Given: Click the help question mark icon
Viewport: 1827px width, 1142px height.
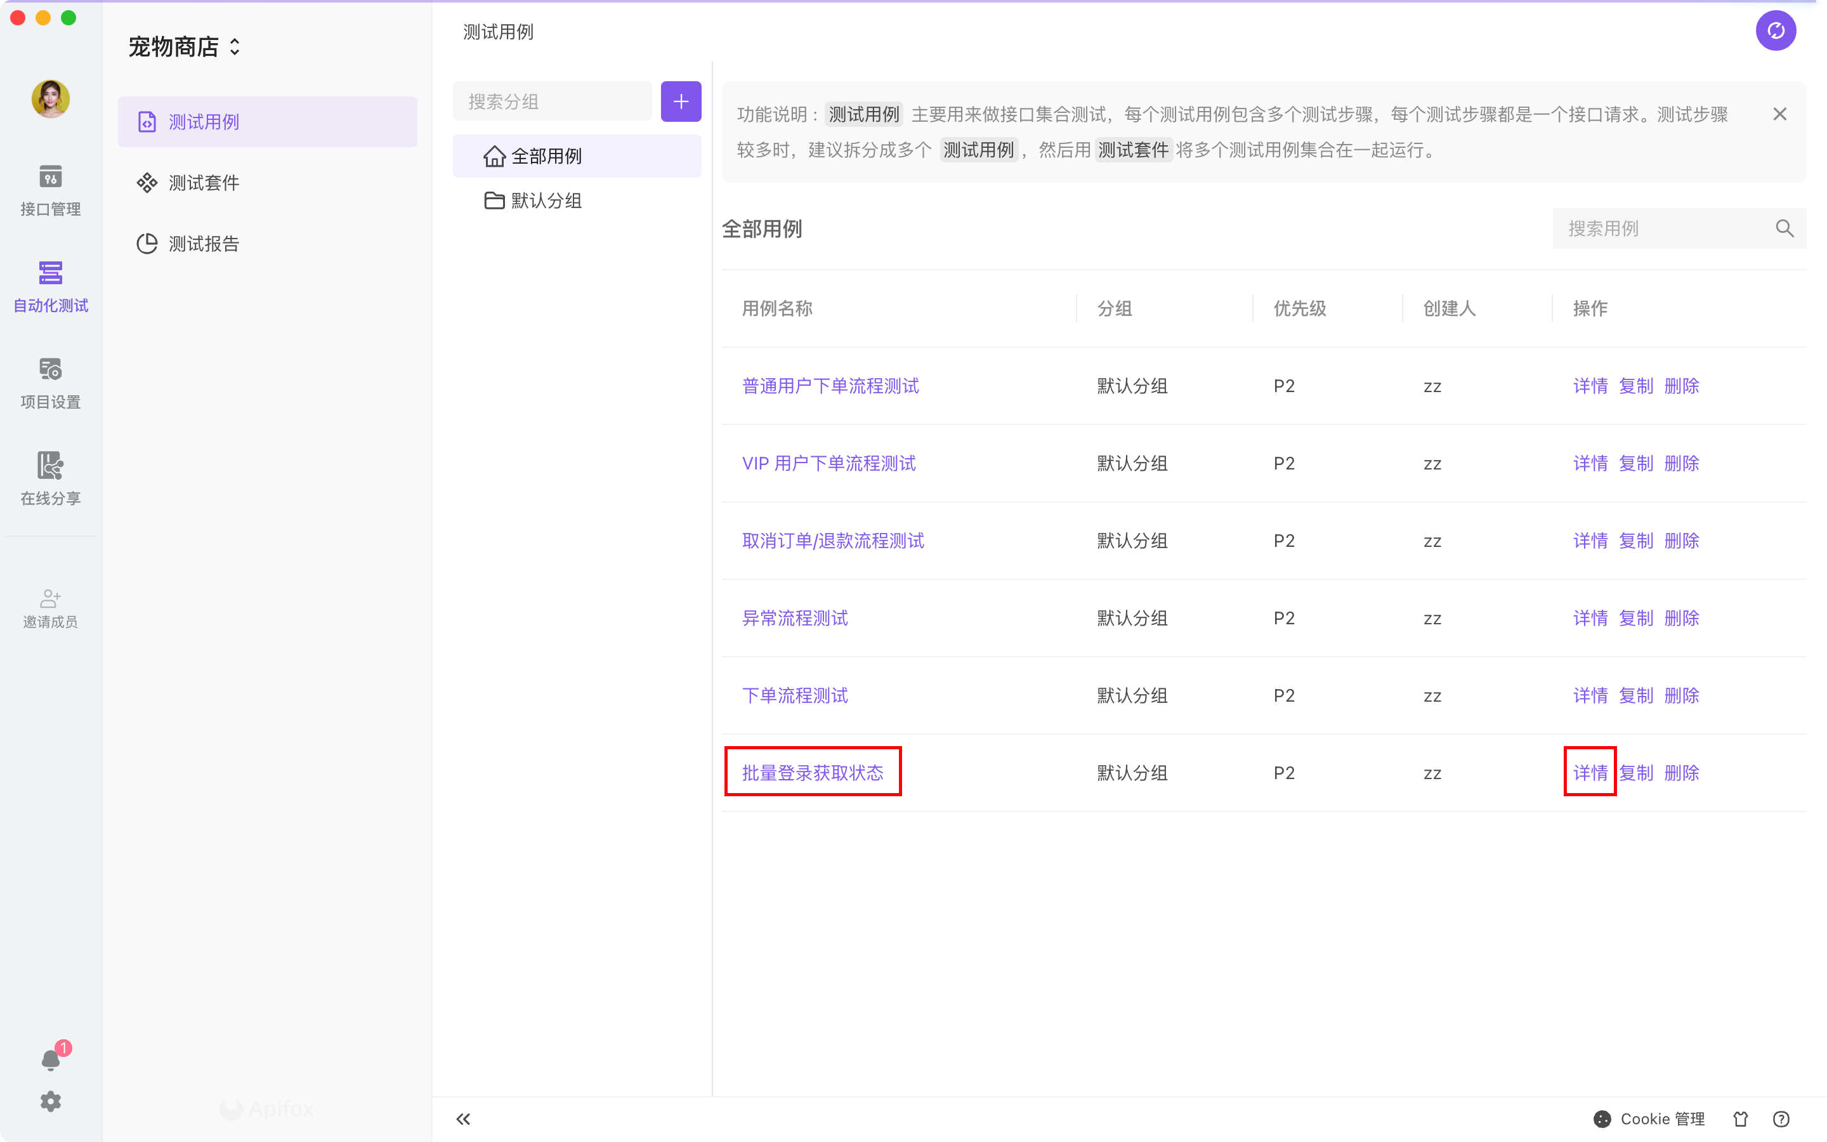Looking at the screenshot, I should point(1781,1119).
